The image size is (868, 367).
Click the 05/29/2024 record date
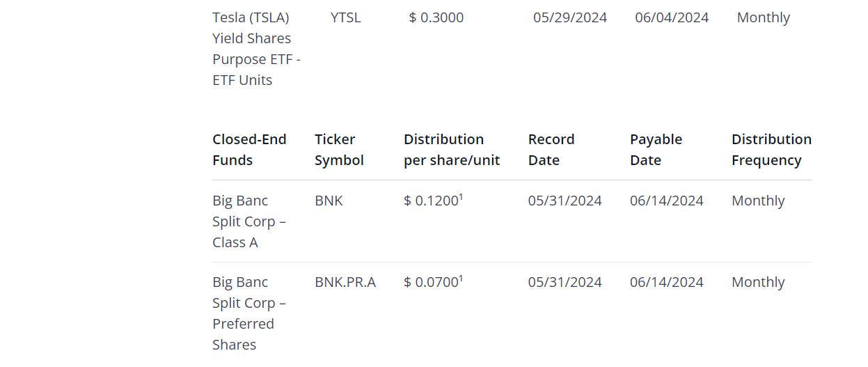tap(570, 17)
